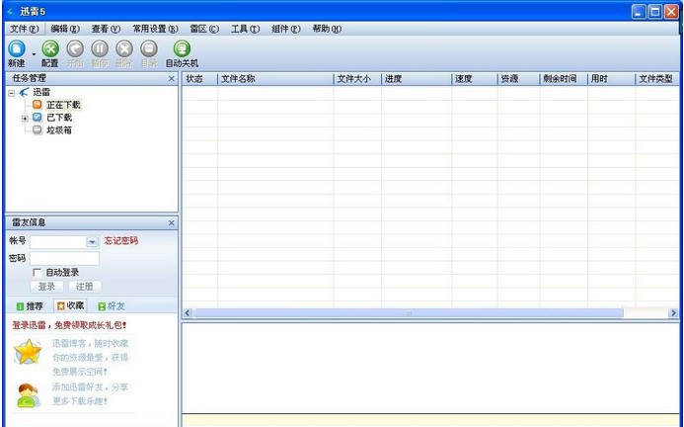Click the gold star 迅雷博客 icon
684x427 pixels.
click(x=28, y=351)
